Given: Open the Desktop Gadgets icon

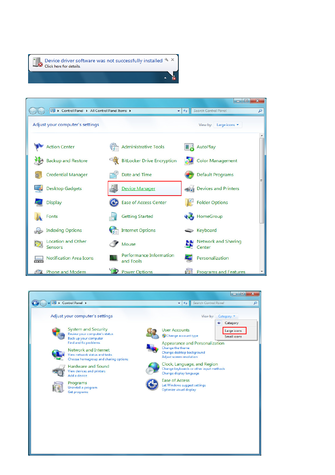Looking at the screenshot, I should pos(39,189).
